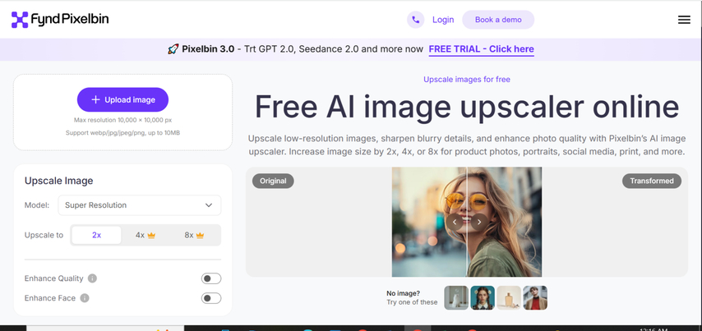Click the Support webp/jpg/jpeg/png, up to 10MB text
Image resolution: width=702 pixels, height=331 pixels.
pos(122,133)
